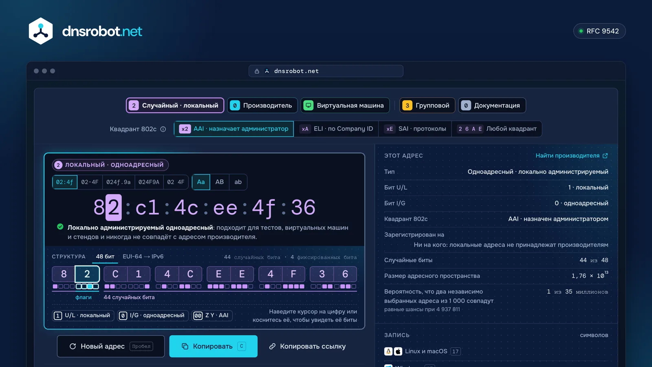Image resolution: width=652 pixels, height=367 pixels.
Task: Click the green checkmark icon under the address
Action: tap(60, 227)
